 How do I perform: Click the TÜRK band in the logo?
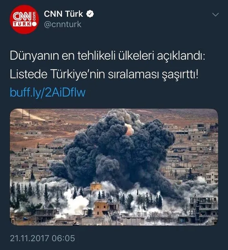[22, 24]
